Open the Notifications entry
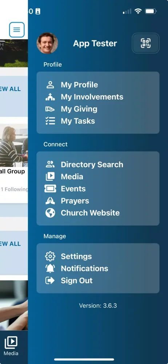Viewport: 168px width, 364px height. coord(84,268)
